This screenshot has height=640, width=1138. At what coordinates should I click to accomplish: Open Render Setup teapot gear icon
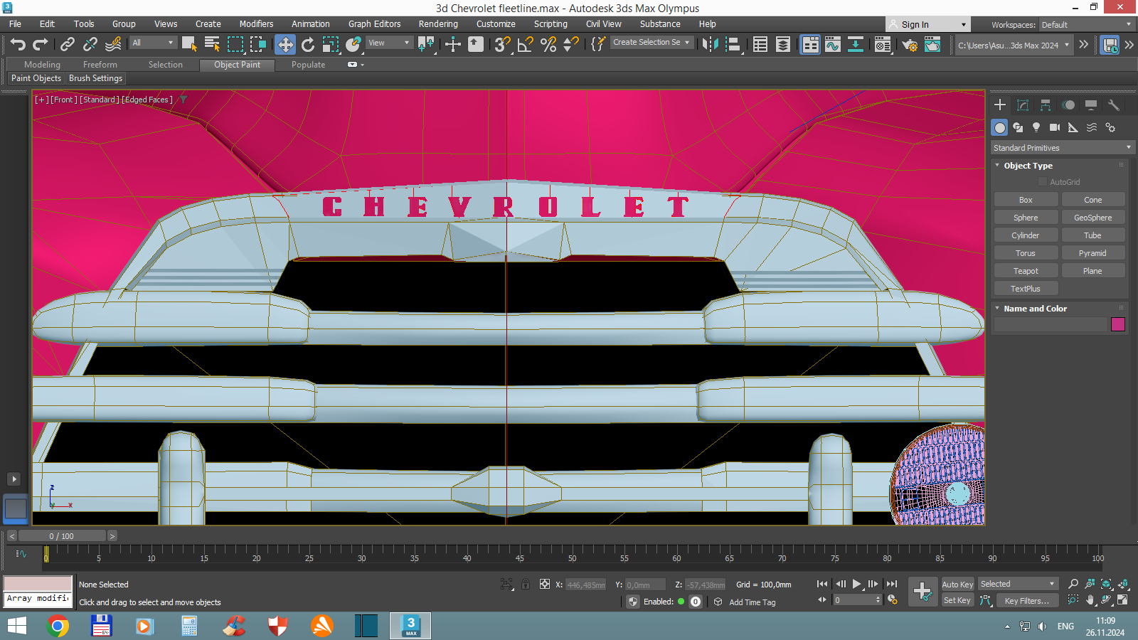910,45
